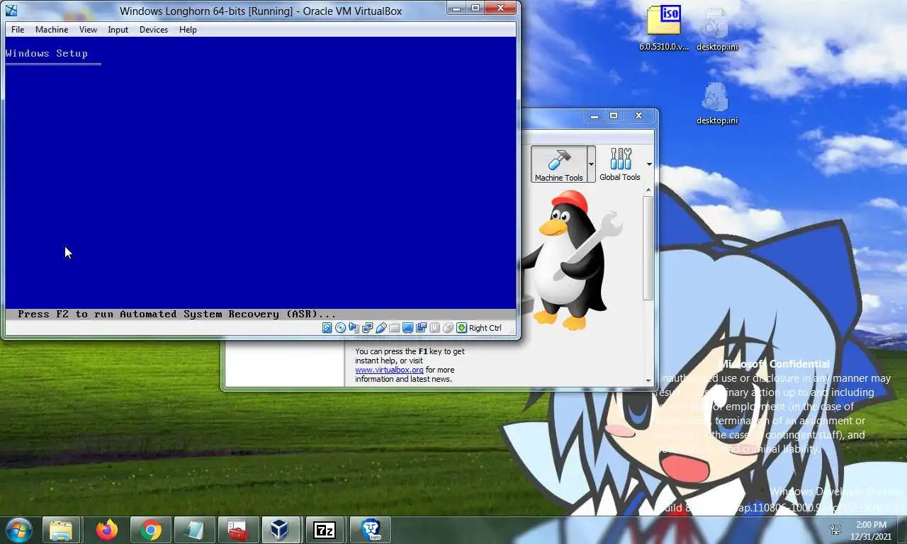The height and width of the screenshot is (544, 907).
Task: Switch to VirtualBox from the taskbar
Action: 281,530
